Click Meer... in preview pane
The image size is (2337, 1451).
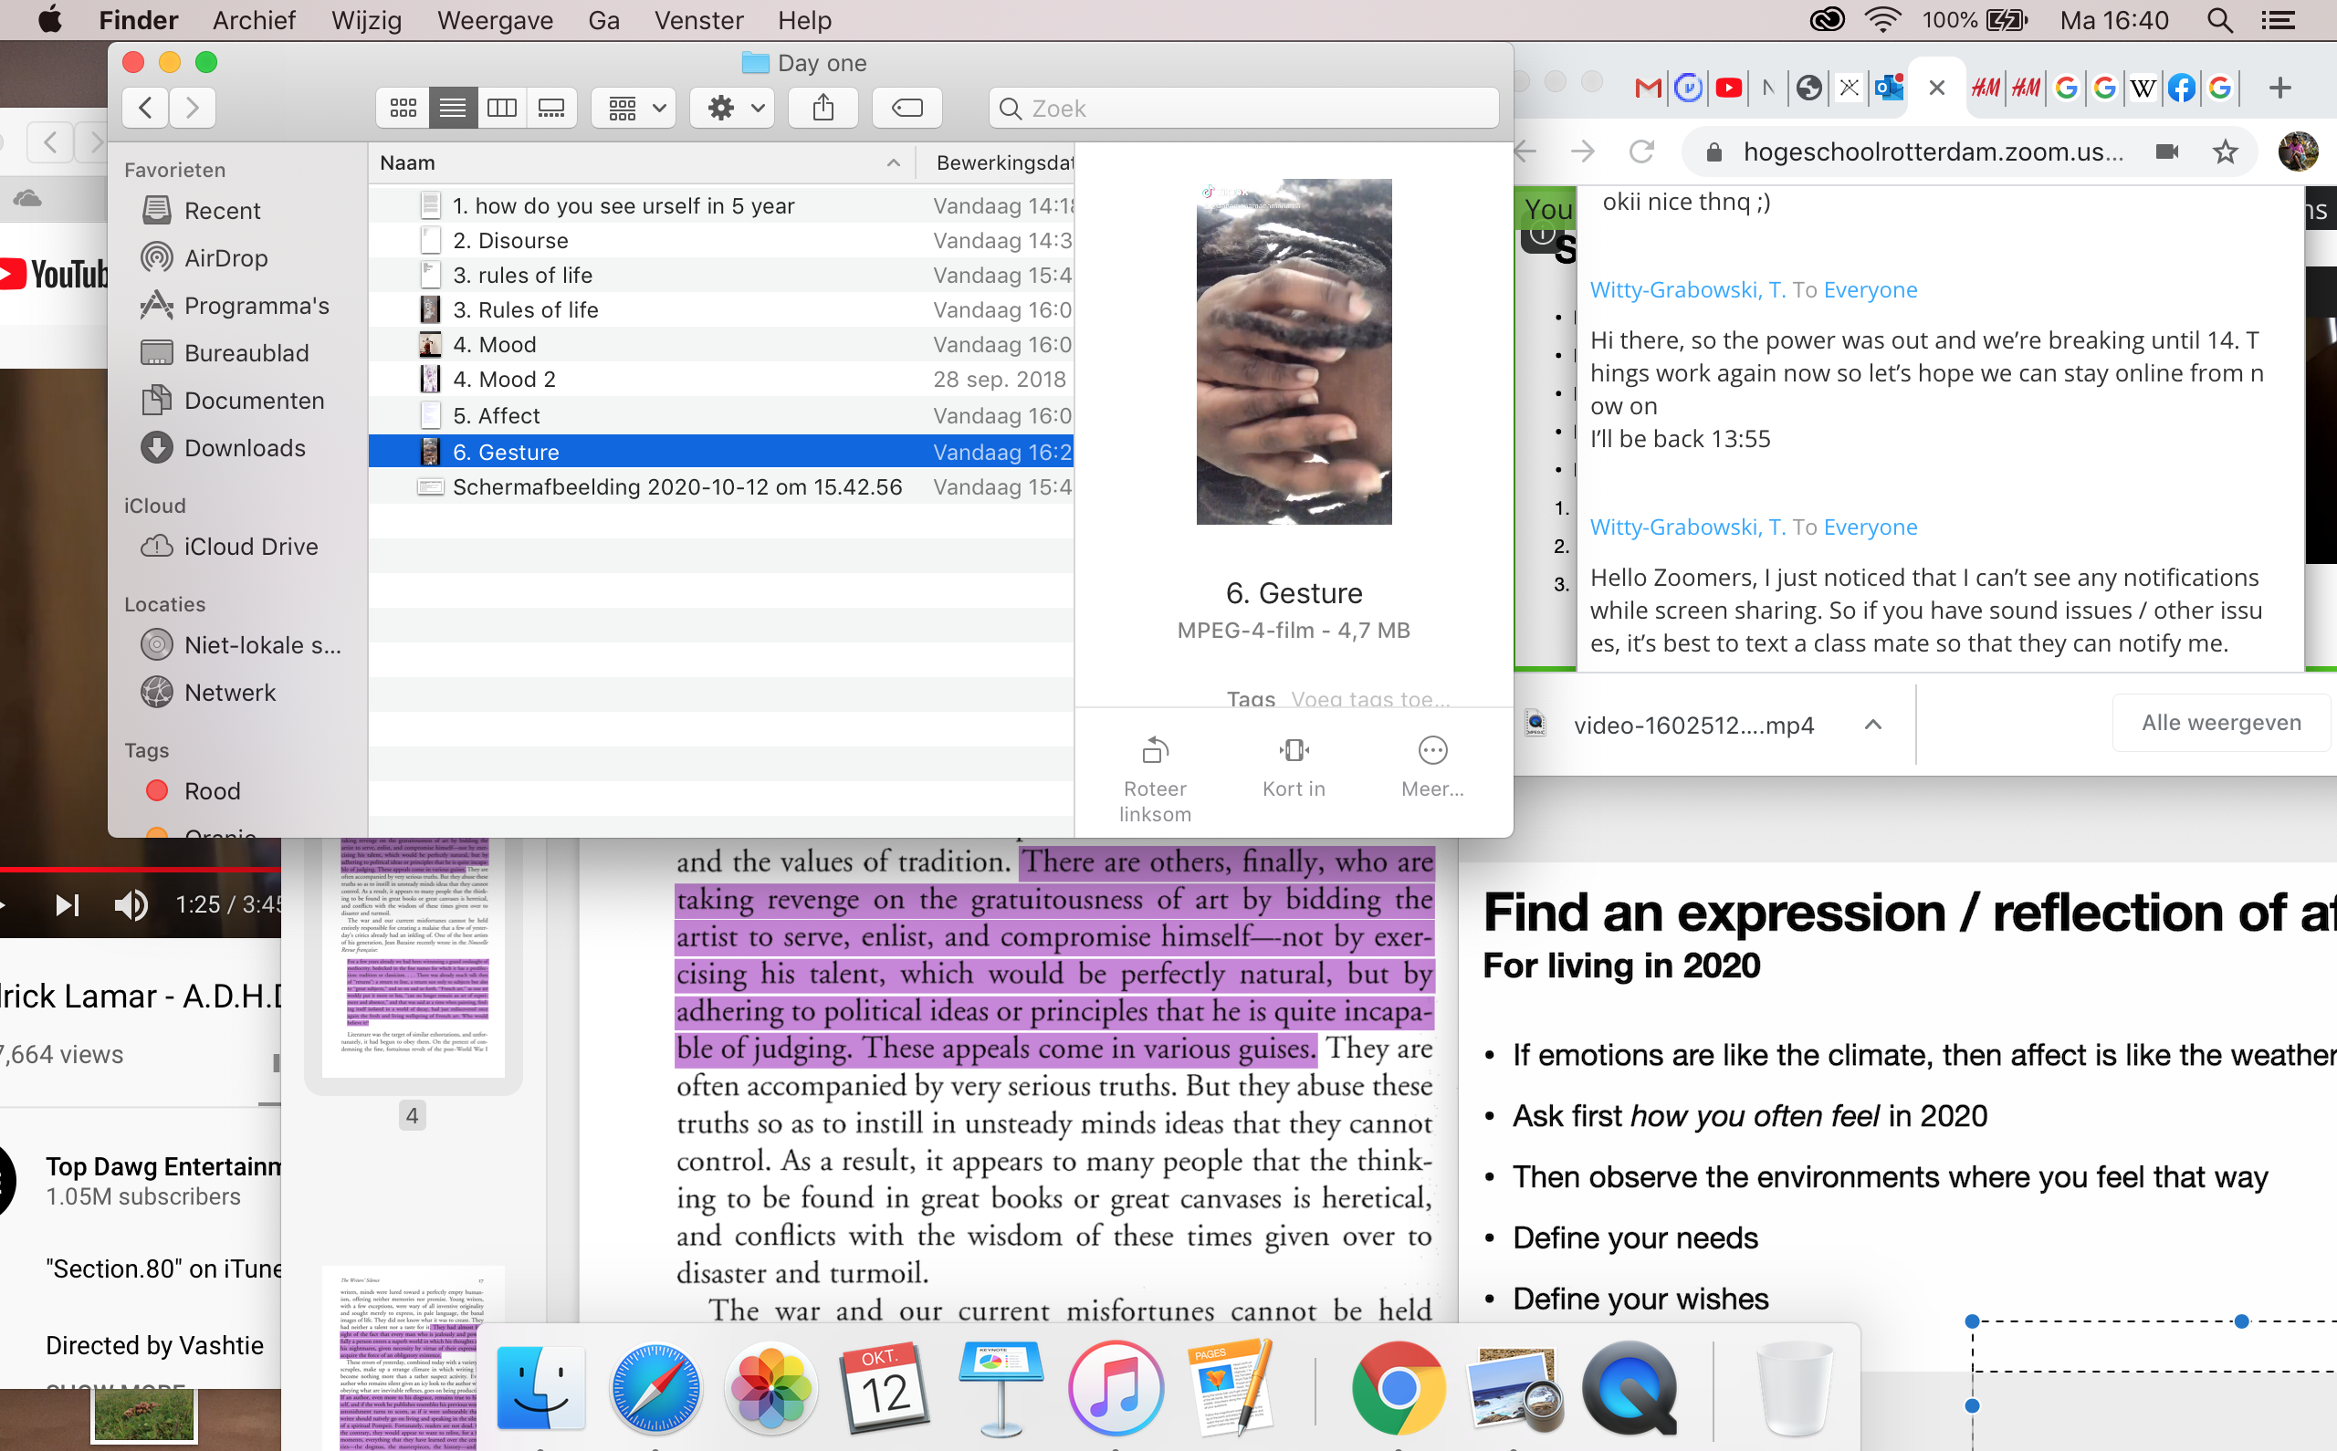(x=1432, y=767)
